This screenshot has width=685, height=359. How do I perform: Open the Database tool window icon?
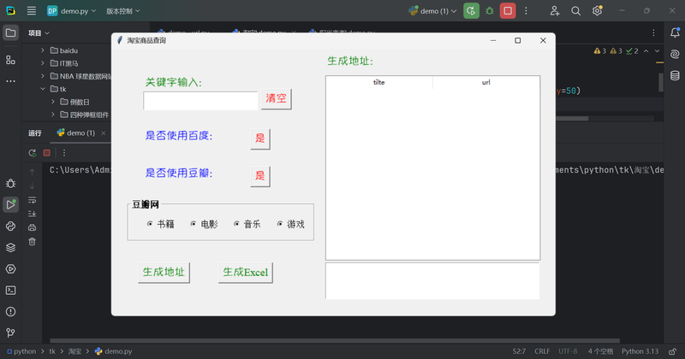pos(675,75)
